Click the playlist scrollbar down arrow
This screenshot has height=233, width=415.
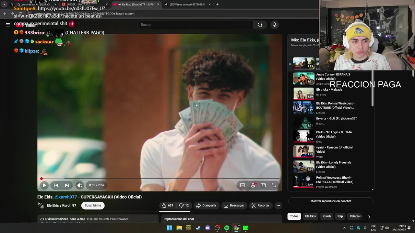point(372,190)
